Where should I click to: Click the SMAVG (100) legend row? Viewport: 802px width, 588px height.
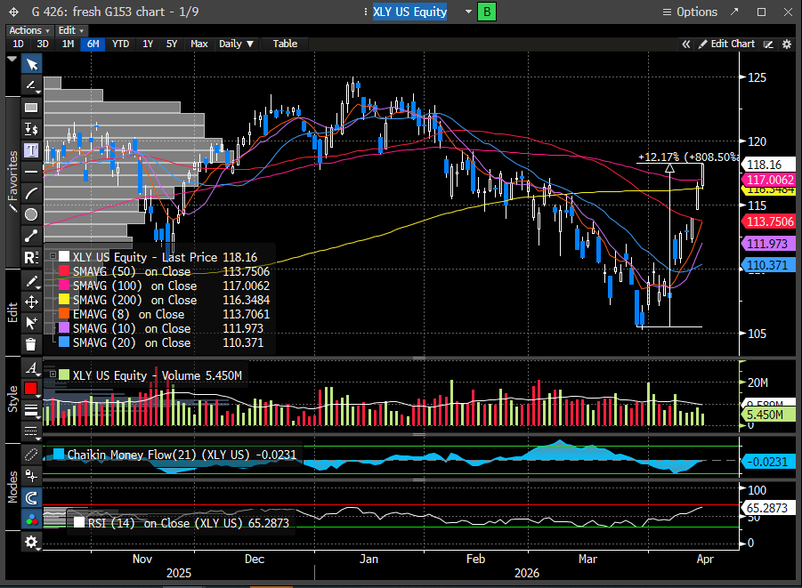[164, 286]
